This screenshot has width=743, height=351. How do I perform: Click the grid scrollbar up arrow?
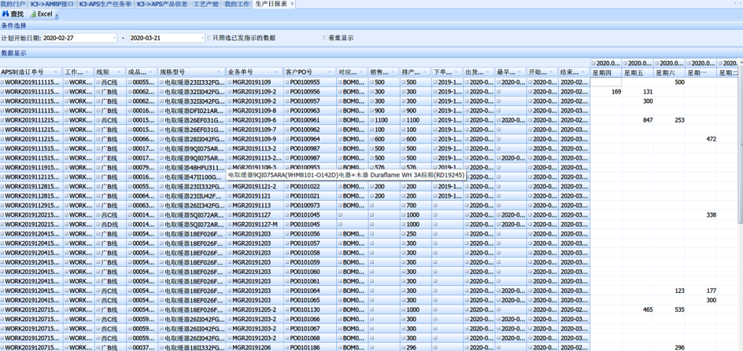(x=739, y=63)
